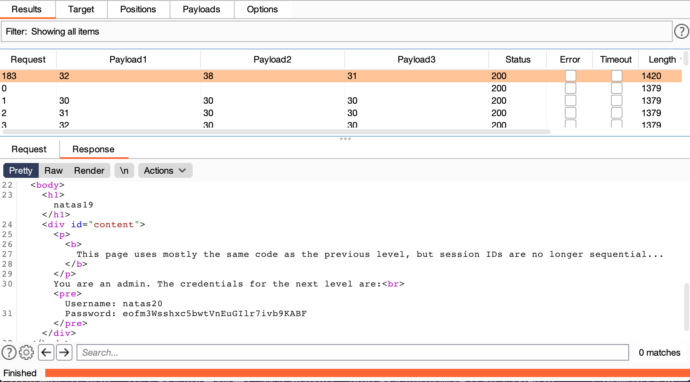The image size is (690, 382).
Task: Switch to the Request tab
Action: coord(29,149)
